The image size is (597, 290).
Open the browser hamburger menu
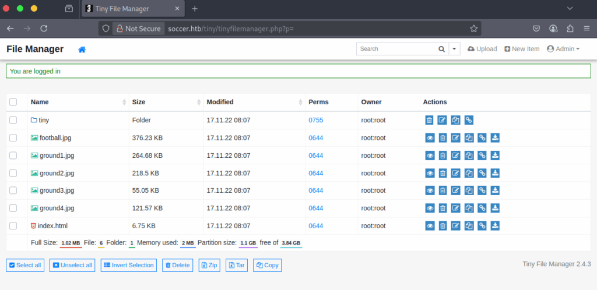(587, 29)
